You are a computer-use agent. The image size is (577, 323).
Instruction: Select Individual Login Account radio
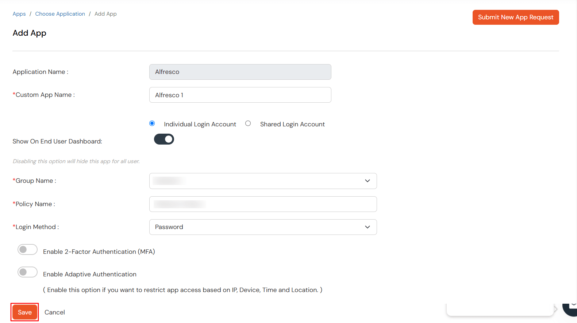(152, 123)
